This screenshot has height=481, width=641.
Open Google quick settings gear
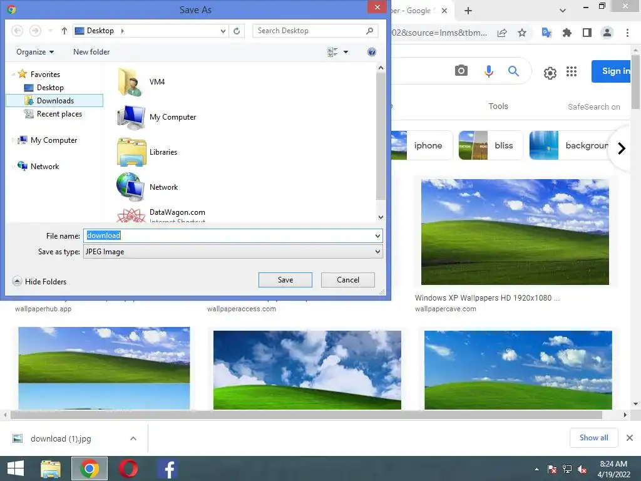tap(550, 73)
